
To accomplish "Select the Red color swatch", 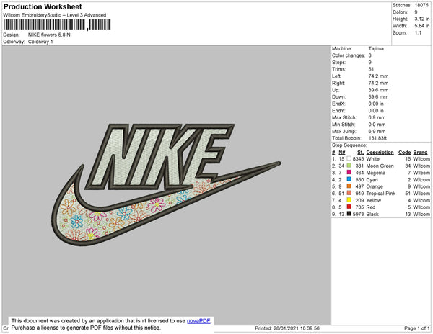I will click(x=349, y=207).
